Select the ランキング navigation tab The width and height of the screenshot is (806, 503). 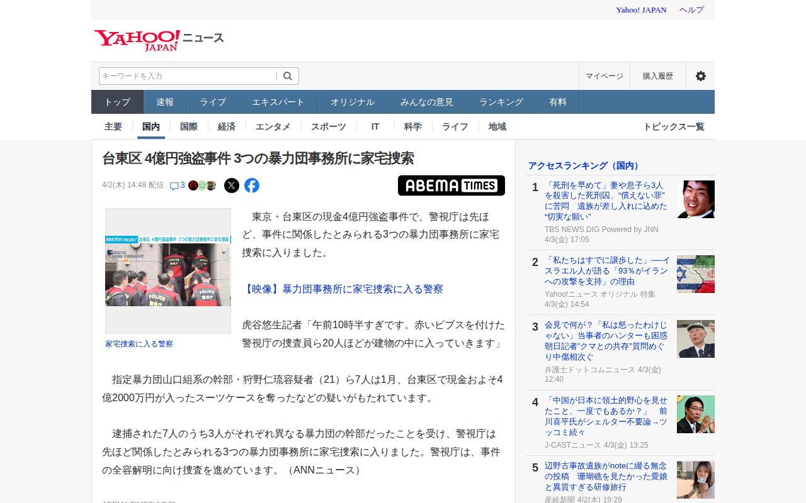tap(501, 102)
